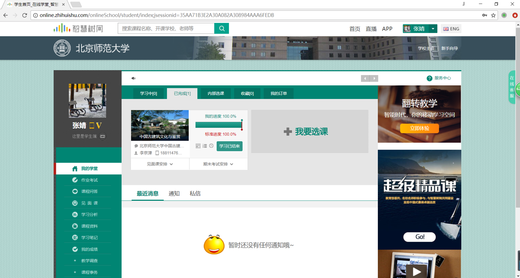520x278 pixels.
Task: Click the switch-role icon beside 这里是学生端
Action: coord(103,136)
